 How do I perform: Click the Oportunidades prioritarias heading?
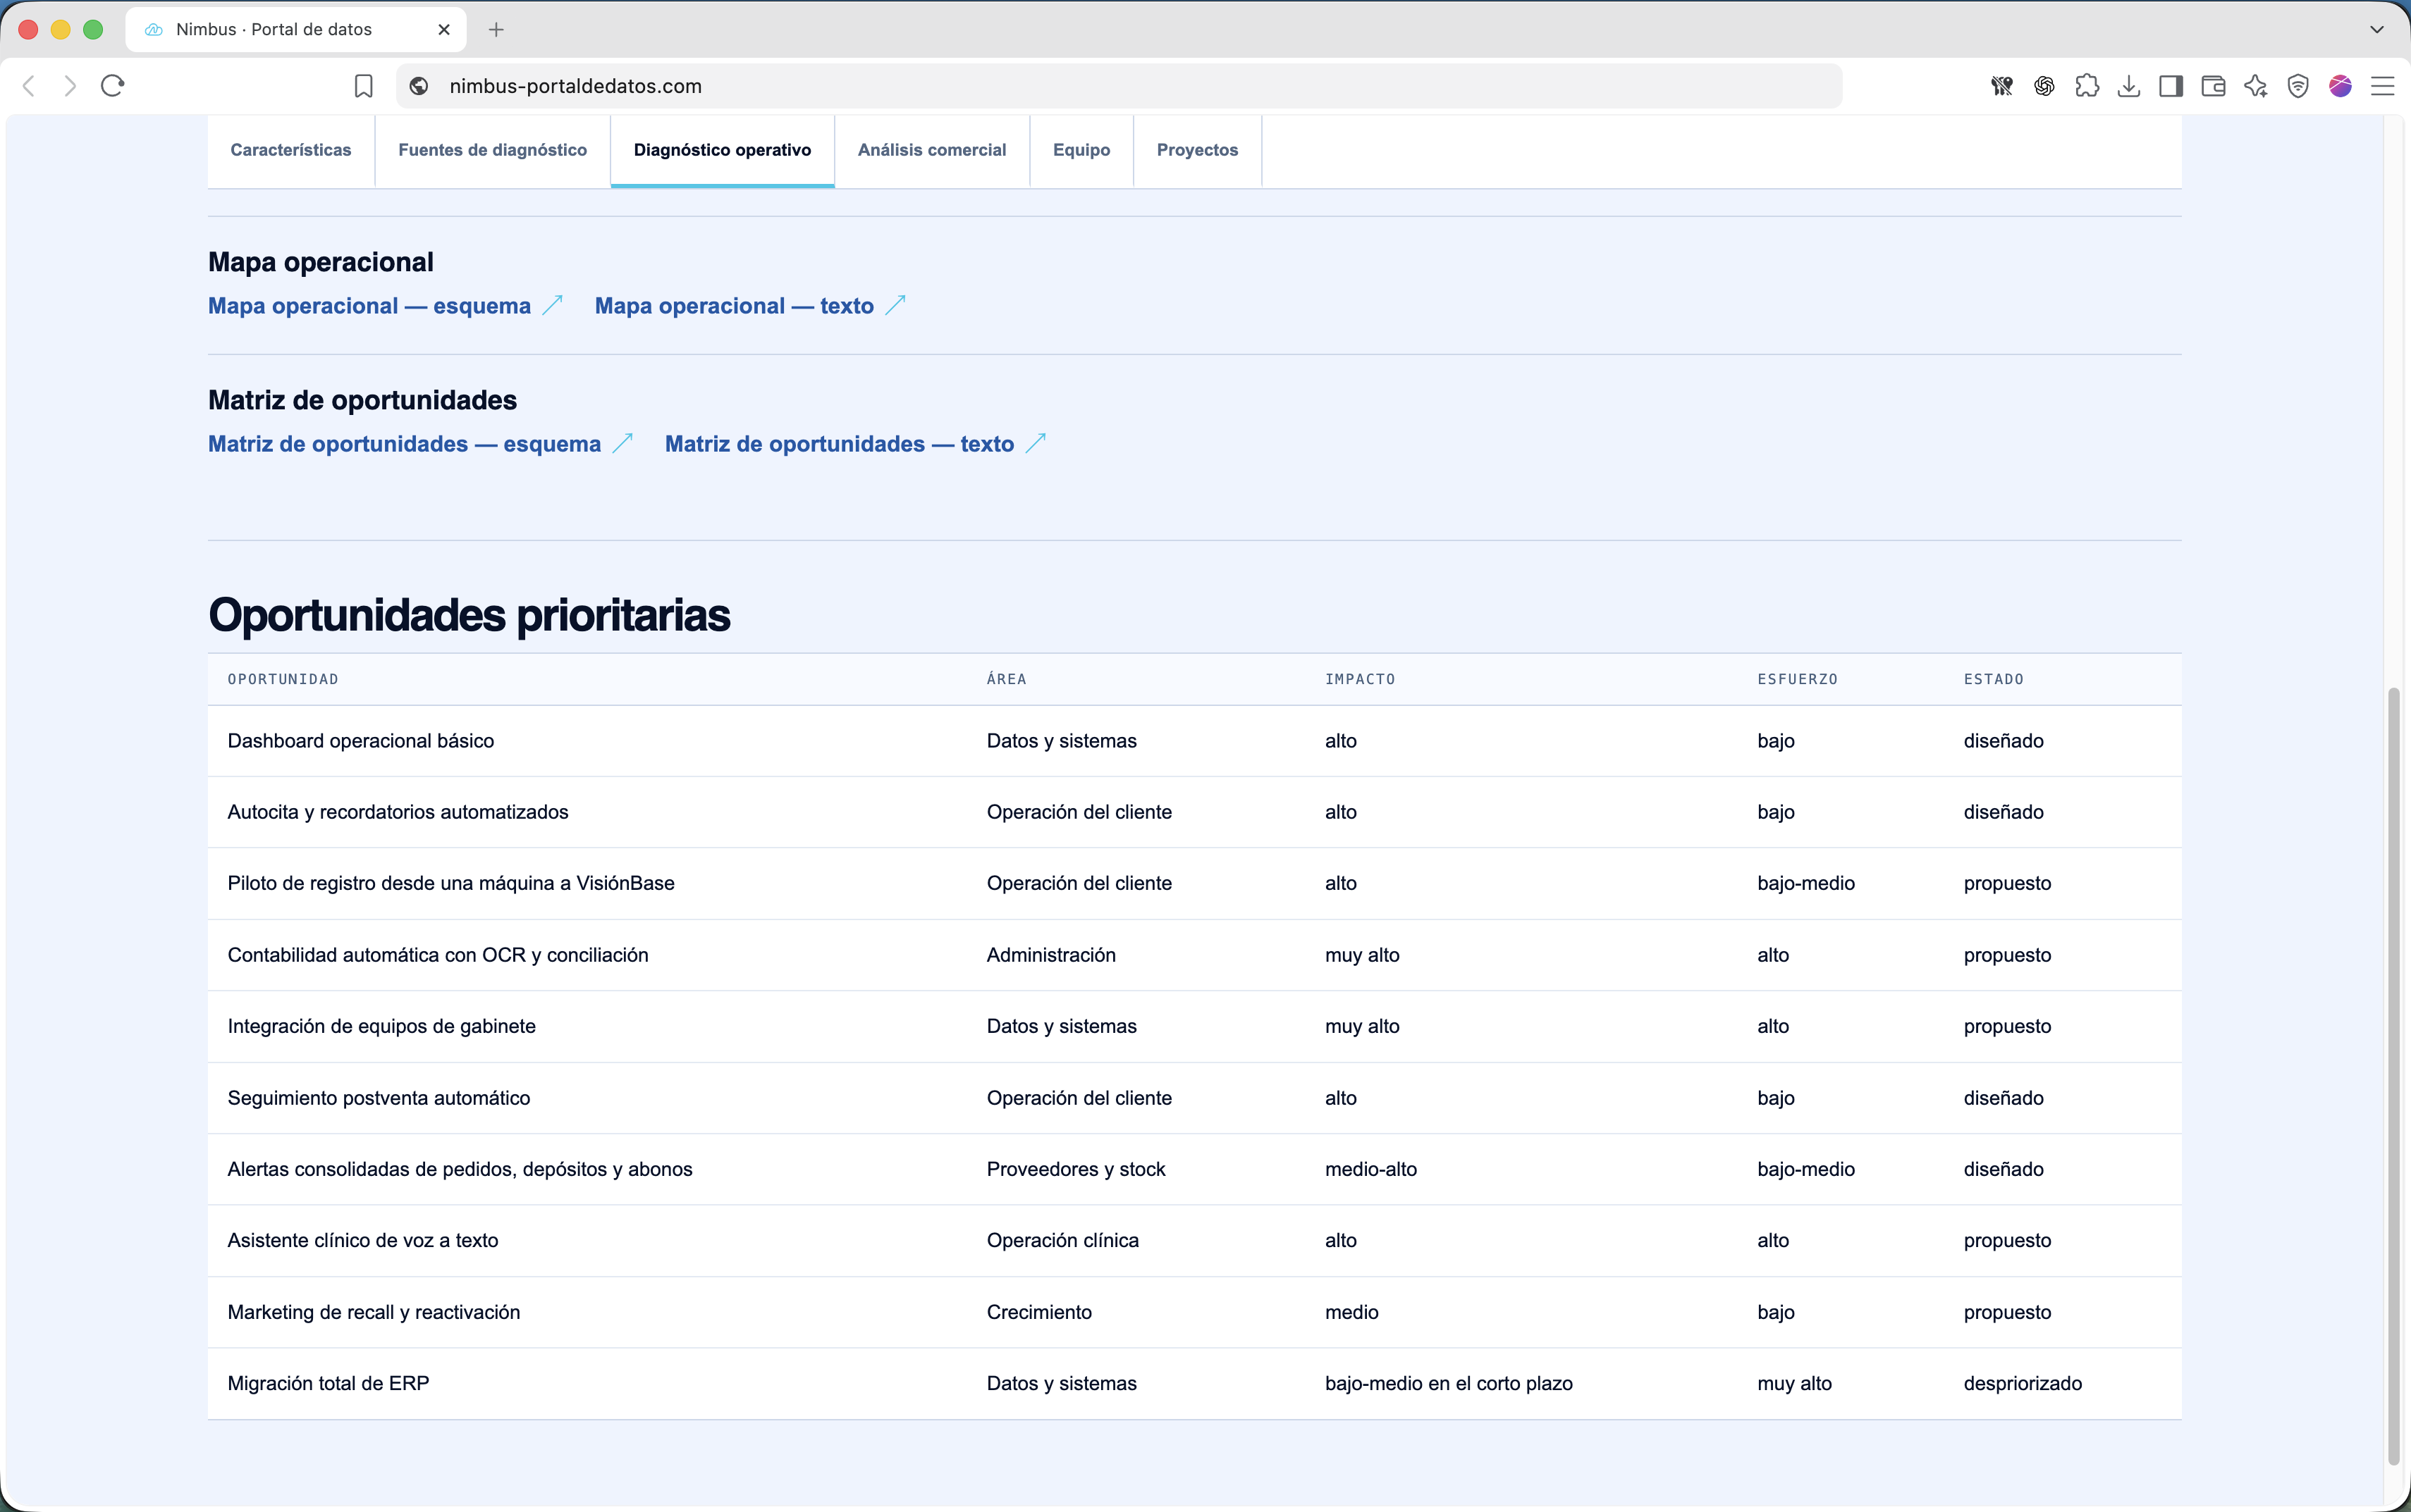(x=470, y=614)
